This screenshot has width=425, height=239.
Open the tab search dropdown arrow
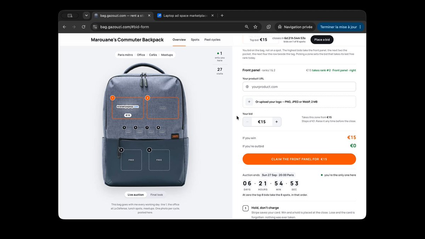coord(86,16)
